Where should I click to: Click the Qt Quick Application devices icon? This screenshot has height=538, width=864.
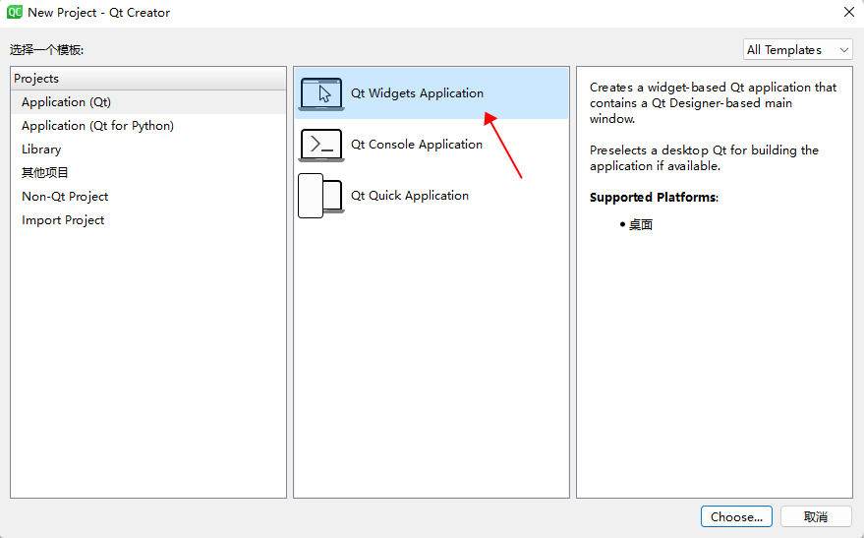coord(320,196)
